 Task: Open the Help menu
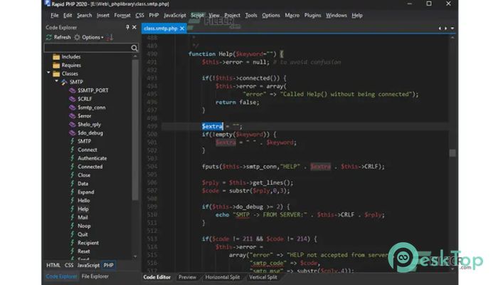point(357,15)
